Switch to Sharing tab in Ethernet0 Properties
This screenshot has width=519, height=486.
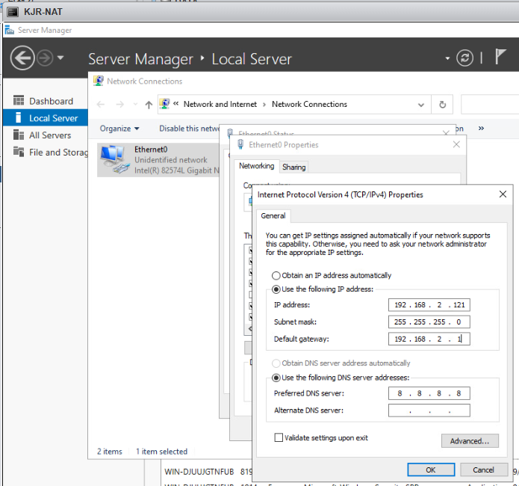coord(294,167)
